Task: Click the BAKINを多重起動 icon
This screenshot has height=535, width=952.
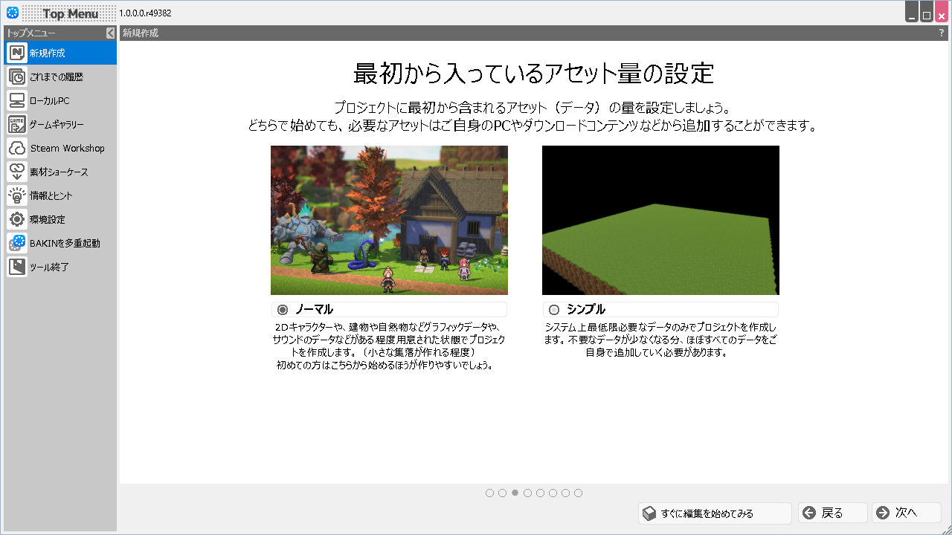Action: (17, 243)
